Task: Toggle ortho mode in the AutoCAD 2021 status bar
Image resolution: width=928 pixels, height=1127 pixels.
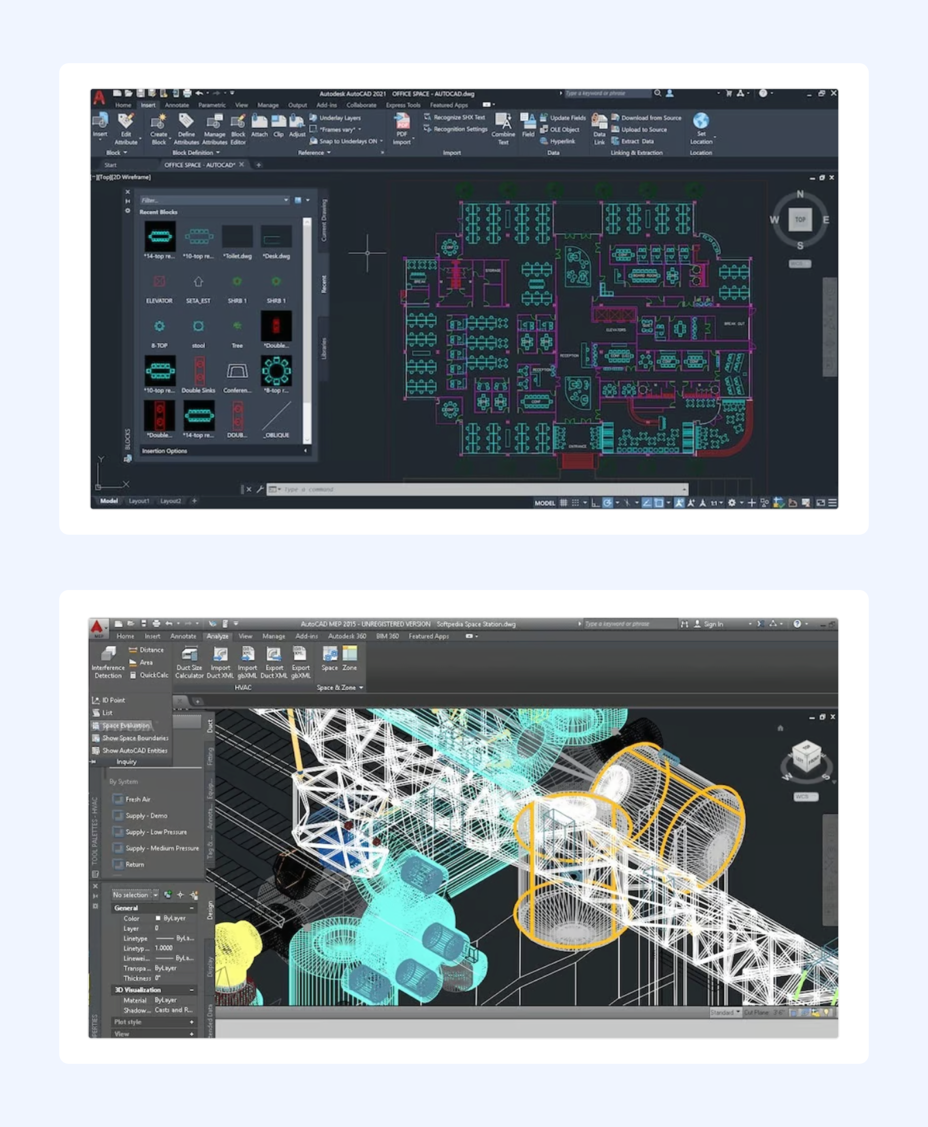Action: [595, 503]
